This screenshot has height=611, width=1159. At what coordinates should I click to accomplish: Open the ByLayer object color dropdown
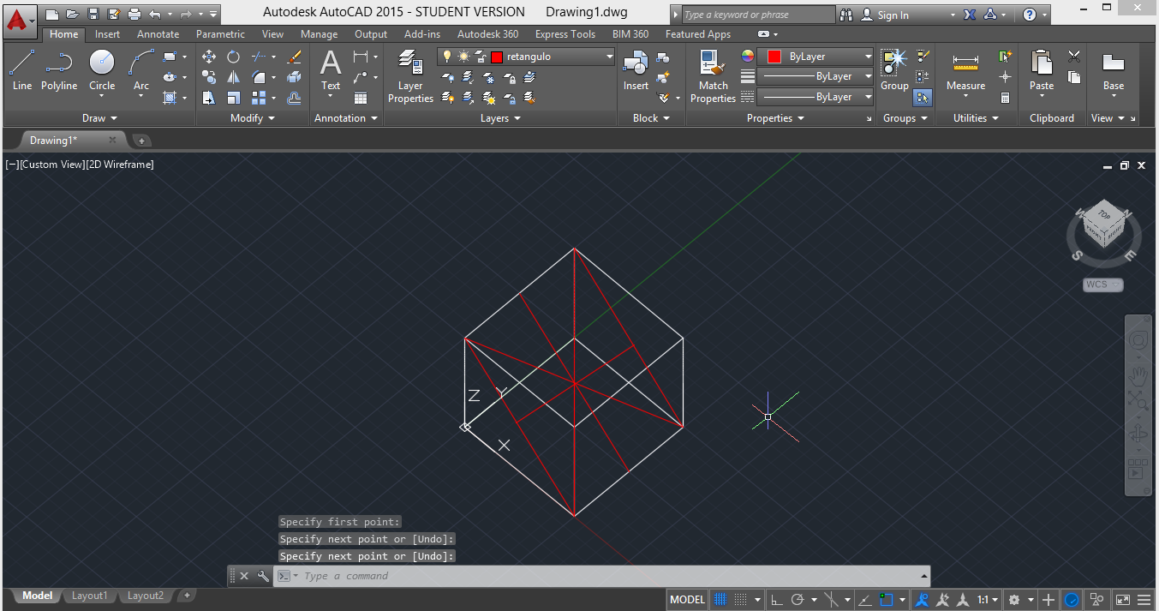[x=868, y=57]
